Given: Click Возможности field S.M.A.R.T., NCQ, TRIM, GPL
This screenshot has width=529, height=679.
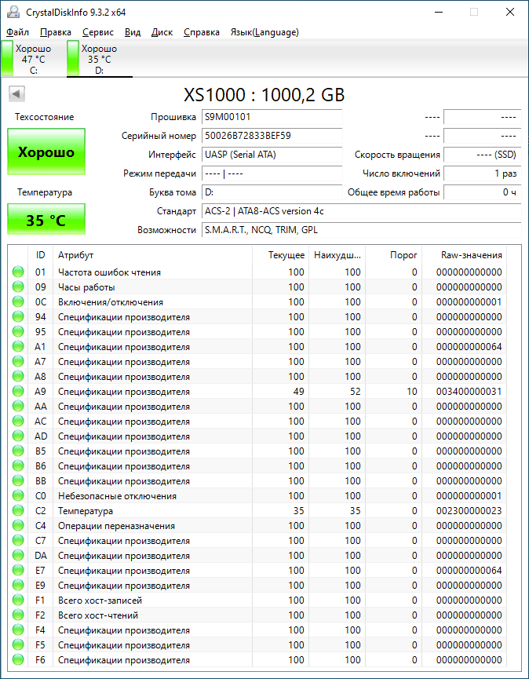Looking at the screenshot, I should pos(362,230).
